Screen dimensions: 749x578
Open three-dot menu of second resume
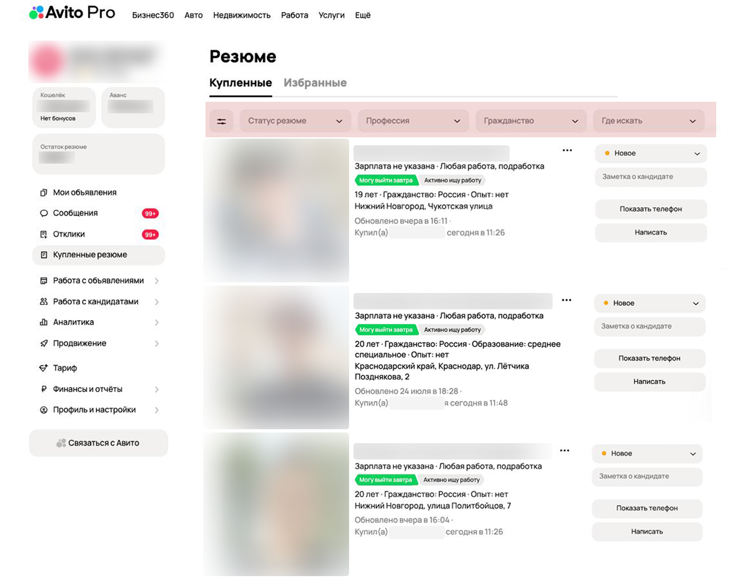coord(566,300)
